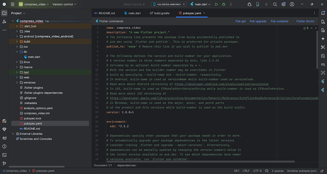Close the pubspec.yaml tab
327x174 pixels.
click(204, 13)
